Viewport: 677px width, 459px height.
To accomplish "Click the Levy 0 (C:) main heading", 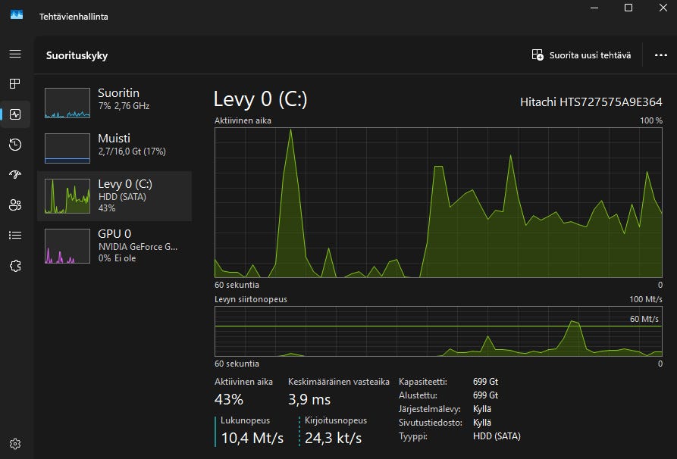I will tap(260, 99).
